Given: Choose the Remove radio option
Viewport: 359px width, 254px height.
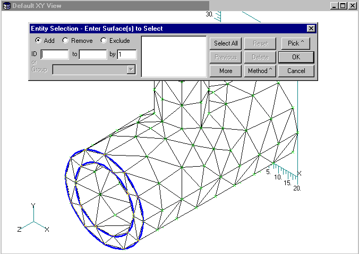Looking at the screenshot, I should point(65,40).
